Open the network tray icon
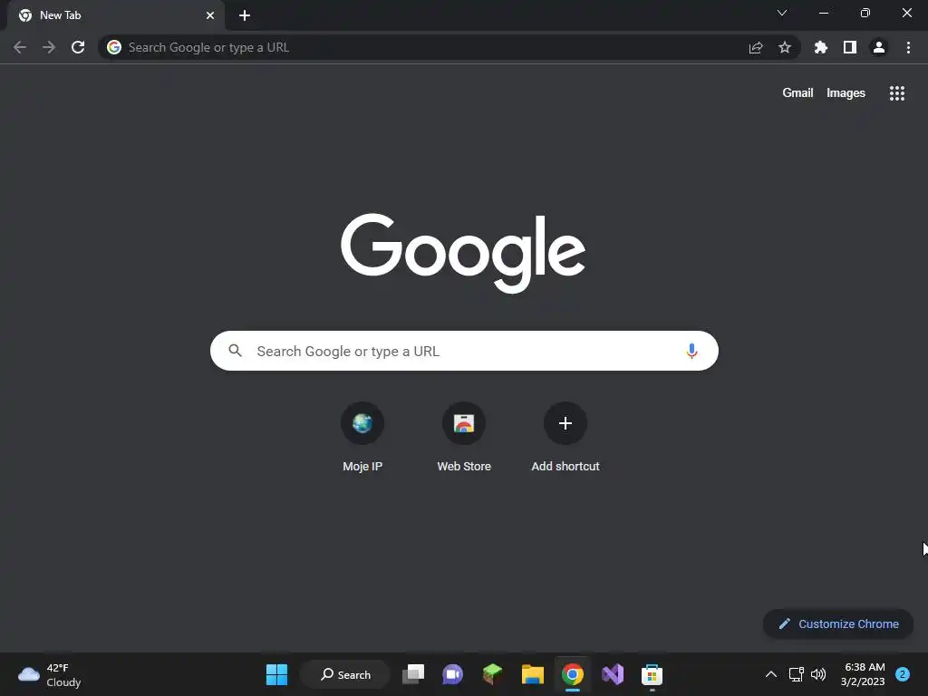 pos(796,674)
